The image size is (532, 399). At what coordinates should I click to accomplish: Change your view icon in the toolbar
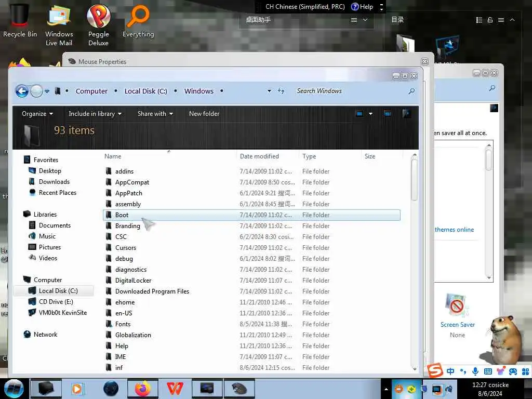coord(360,114)
